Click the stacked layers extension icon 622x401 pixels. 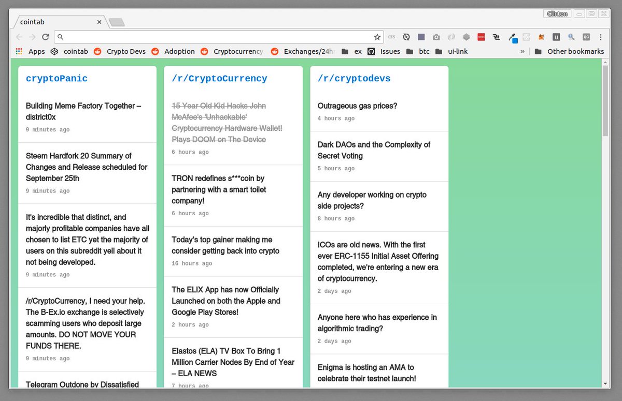[466, 37]
